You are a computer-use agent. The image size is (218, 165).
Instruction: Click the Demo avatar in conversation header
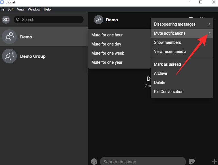click(x=99, y=20)
